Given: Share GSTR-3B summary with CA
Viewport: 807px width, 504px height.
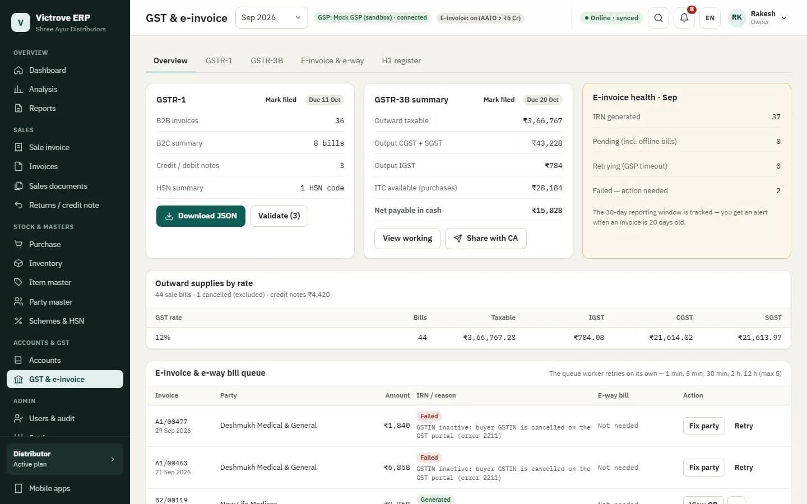Looking at the screenshot, I should [486, 238].
